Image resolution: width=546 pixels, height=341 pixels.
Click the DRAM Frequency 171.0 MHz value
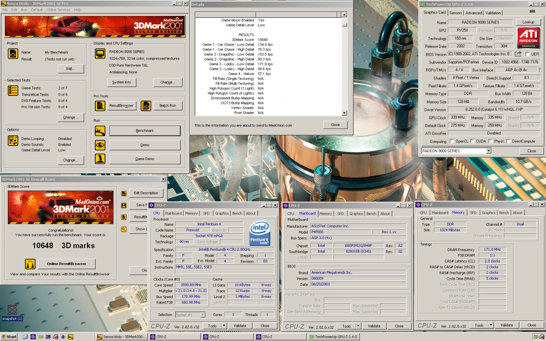[x=492, y=250]
